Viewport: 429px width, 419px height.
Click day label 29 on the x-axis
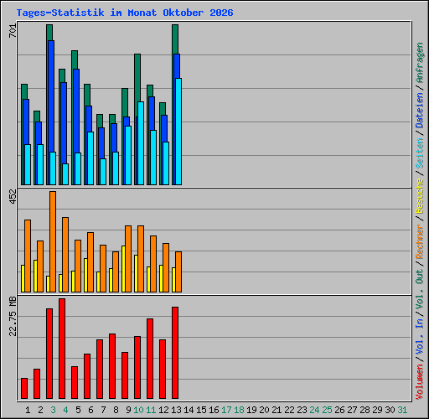point(377,410)
